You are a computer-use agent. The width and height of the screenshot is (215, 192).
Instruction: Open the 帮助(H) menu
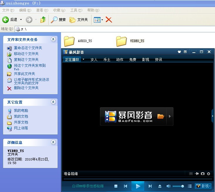tap(93, 10)
